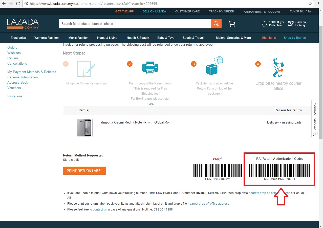Image resolution: width=323 pixels, height=228 pixels.
Task: Bookmark this page with the star icon
Action: [x=310, y=4]
